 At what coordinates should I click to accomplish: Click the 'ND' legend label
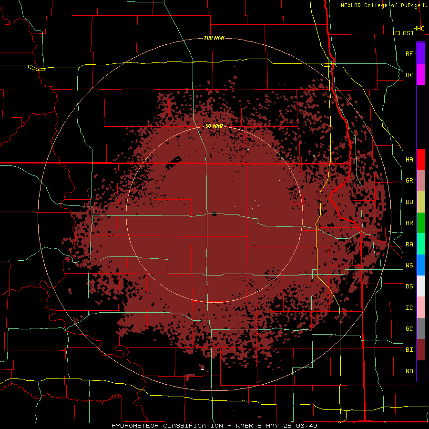click(409, 371)
